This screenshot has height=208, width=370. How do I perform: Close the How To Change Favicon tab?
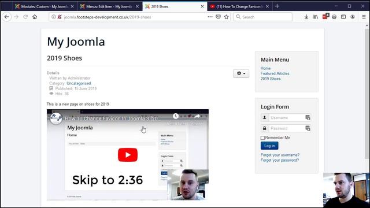[267, 6]
